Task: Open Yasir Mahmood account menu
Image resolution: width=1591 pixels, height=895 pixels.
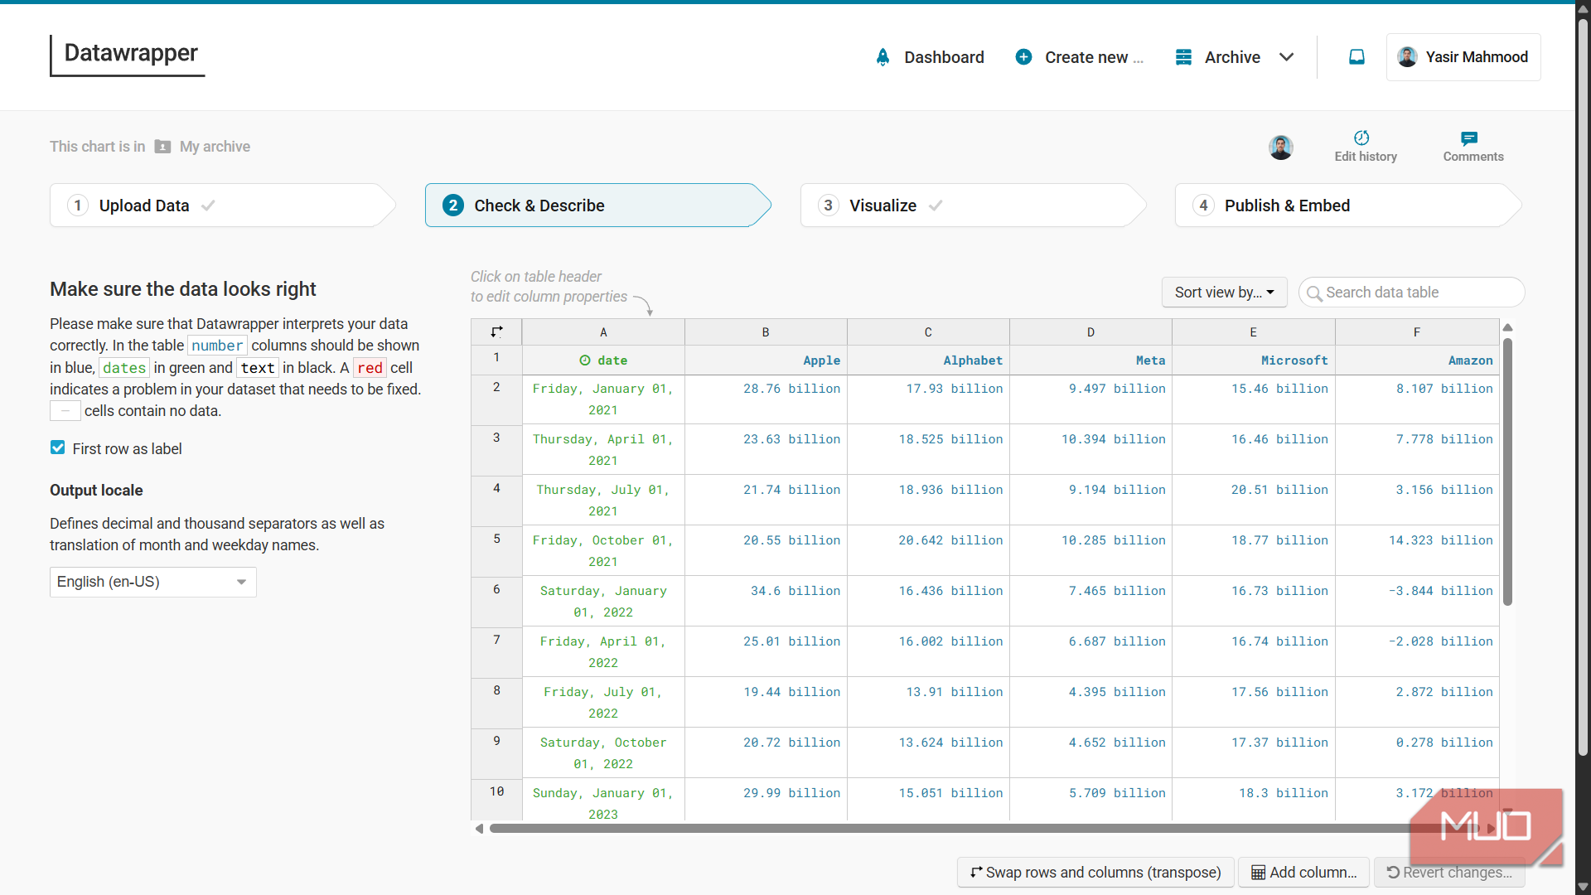Action: [1463, 57]
